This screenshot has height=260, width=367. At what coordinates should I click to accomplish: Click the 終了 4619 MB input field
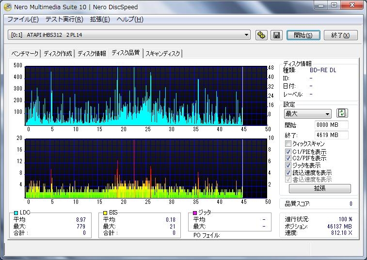tap(332, 135)
